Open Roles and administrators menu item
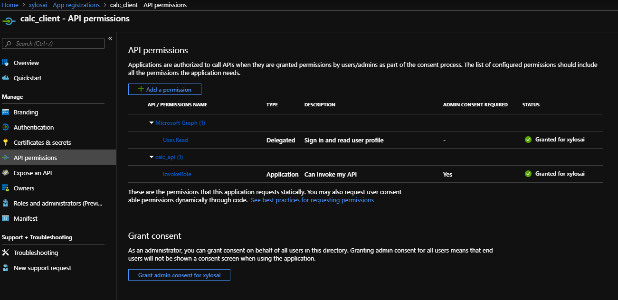 pos(58,203)
